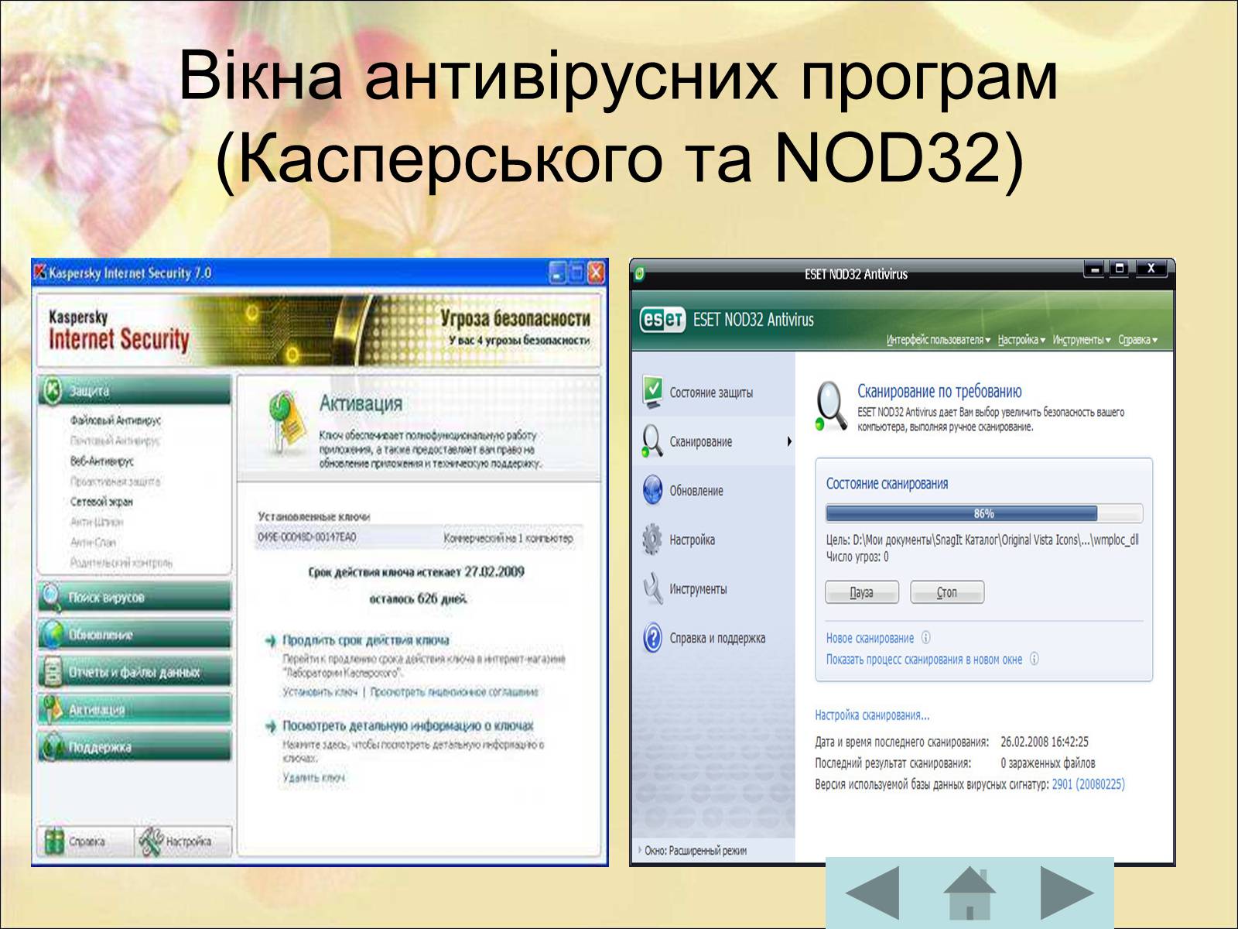Click large magnifier icon beside Сканирование по требованию

[x=831, y=406]
